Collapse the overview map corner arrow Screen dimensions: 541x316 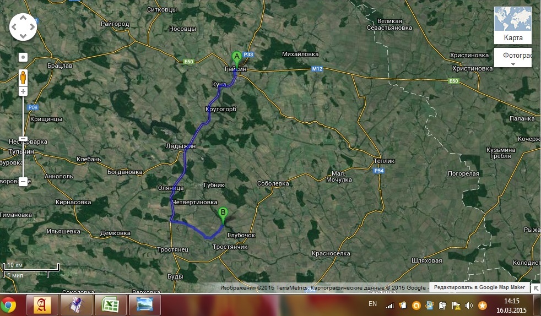tap(536, 288)
